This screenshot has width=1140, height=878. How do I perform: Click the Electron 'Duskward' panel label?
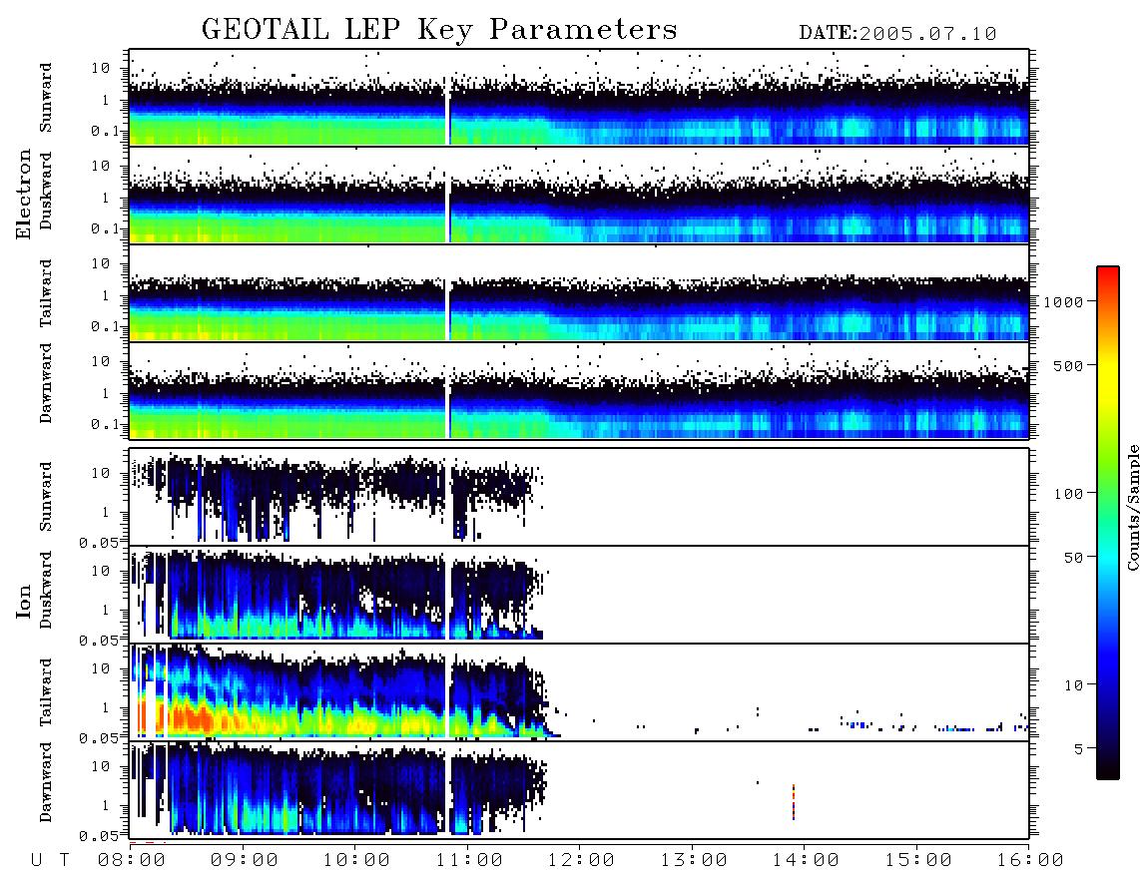click(46, 192)
